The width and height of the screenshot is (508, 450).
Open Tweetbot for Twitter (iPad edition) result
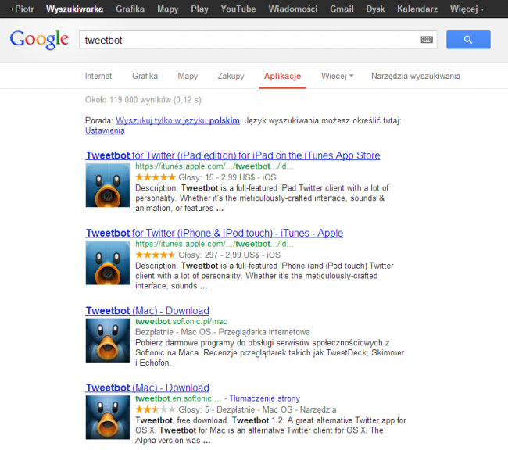click(x=233, y=155)
